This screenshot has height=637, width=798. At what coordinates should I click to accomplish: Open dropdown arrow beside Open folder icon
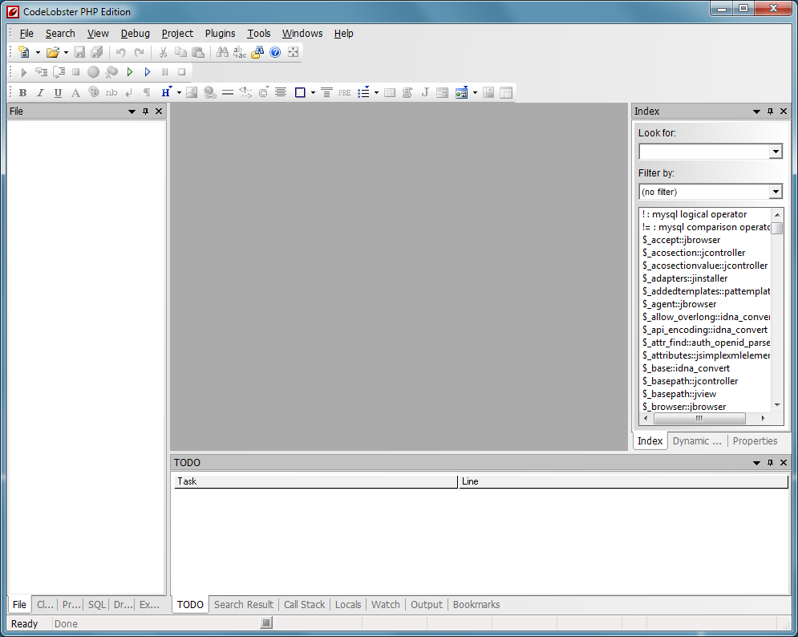pyautogui.click(x=66, y=52)
